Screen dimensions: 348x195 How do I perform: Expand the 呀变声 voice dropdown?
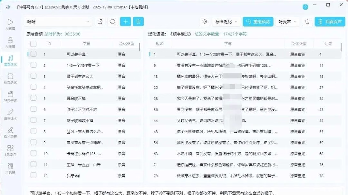[287, 22]
